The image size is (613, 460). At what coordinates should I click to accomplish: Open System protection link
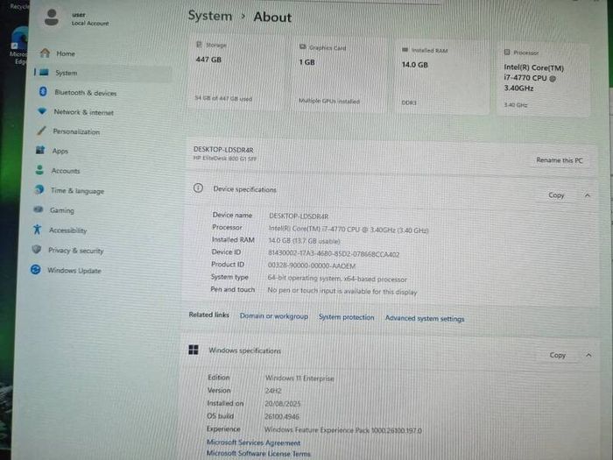tap(346, 317)
